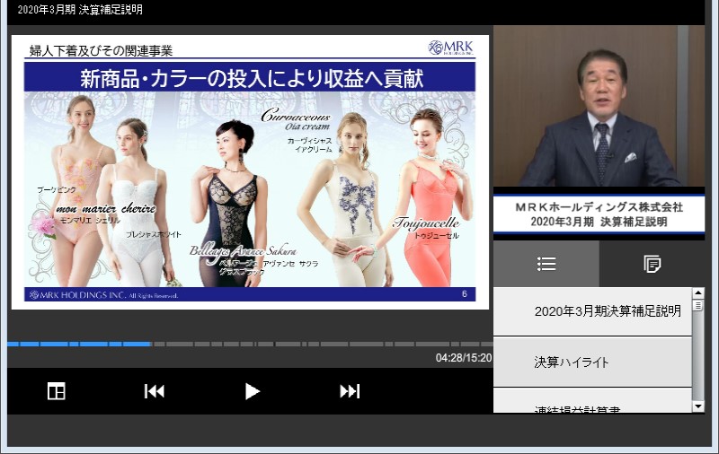
Task: Click the slide page number 6
Action: click(464, 294)
